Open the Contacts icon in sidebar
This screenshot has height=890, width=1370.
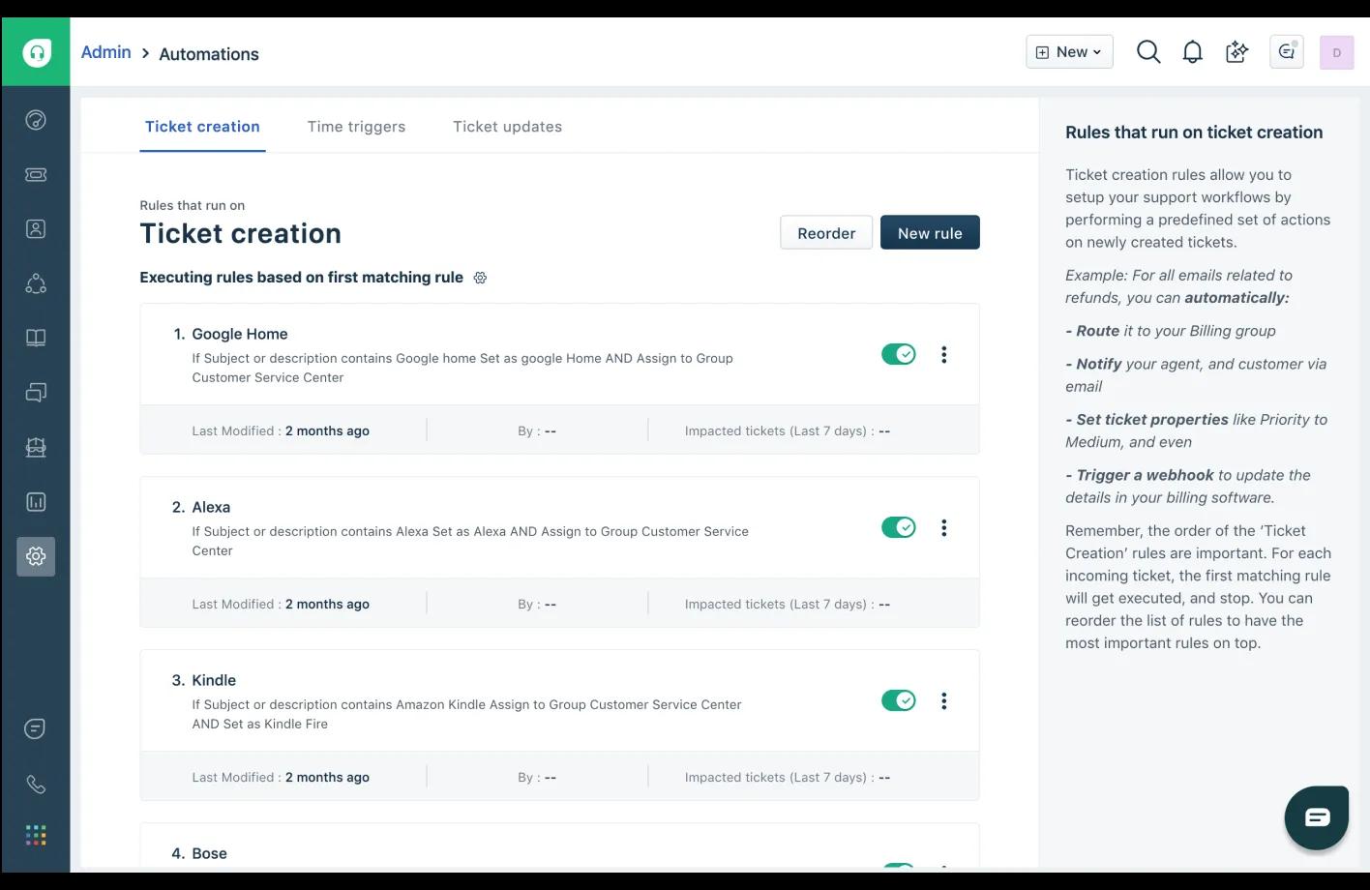36,229
